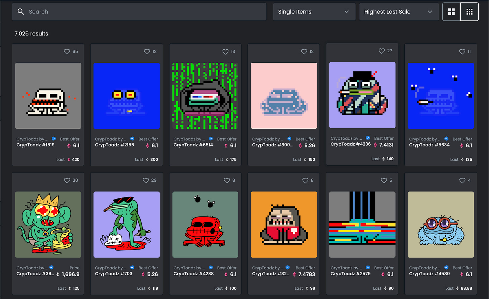Click the verified badge on the #4236 card

tap(368, 138)
